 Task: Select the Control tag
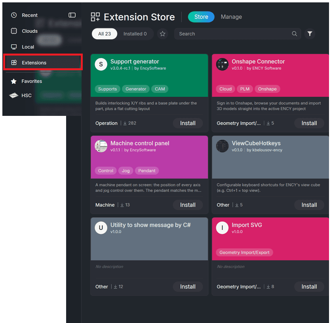(106, 171)
